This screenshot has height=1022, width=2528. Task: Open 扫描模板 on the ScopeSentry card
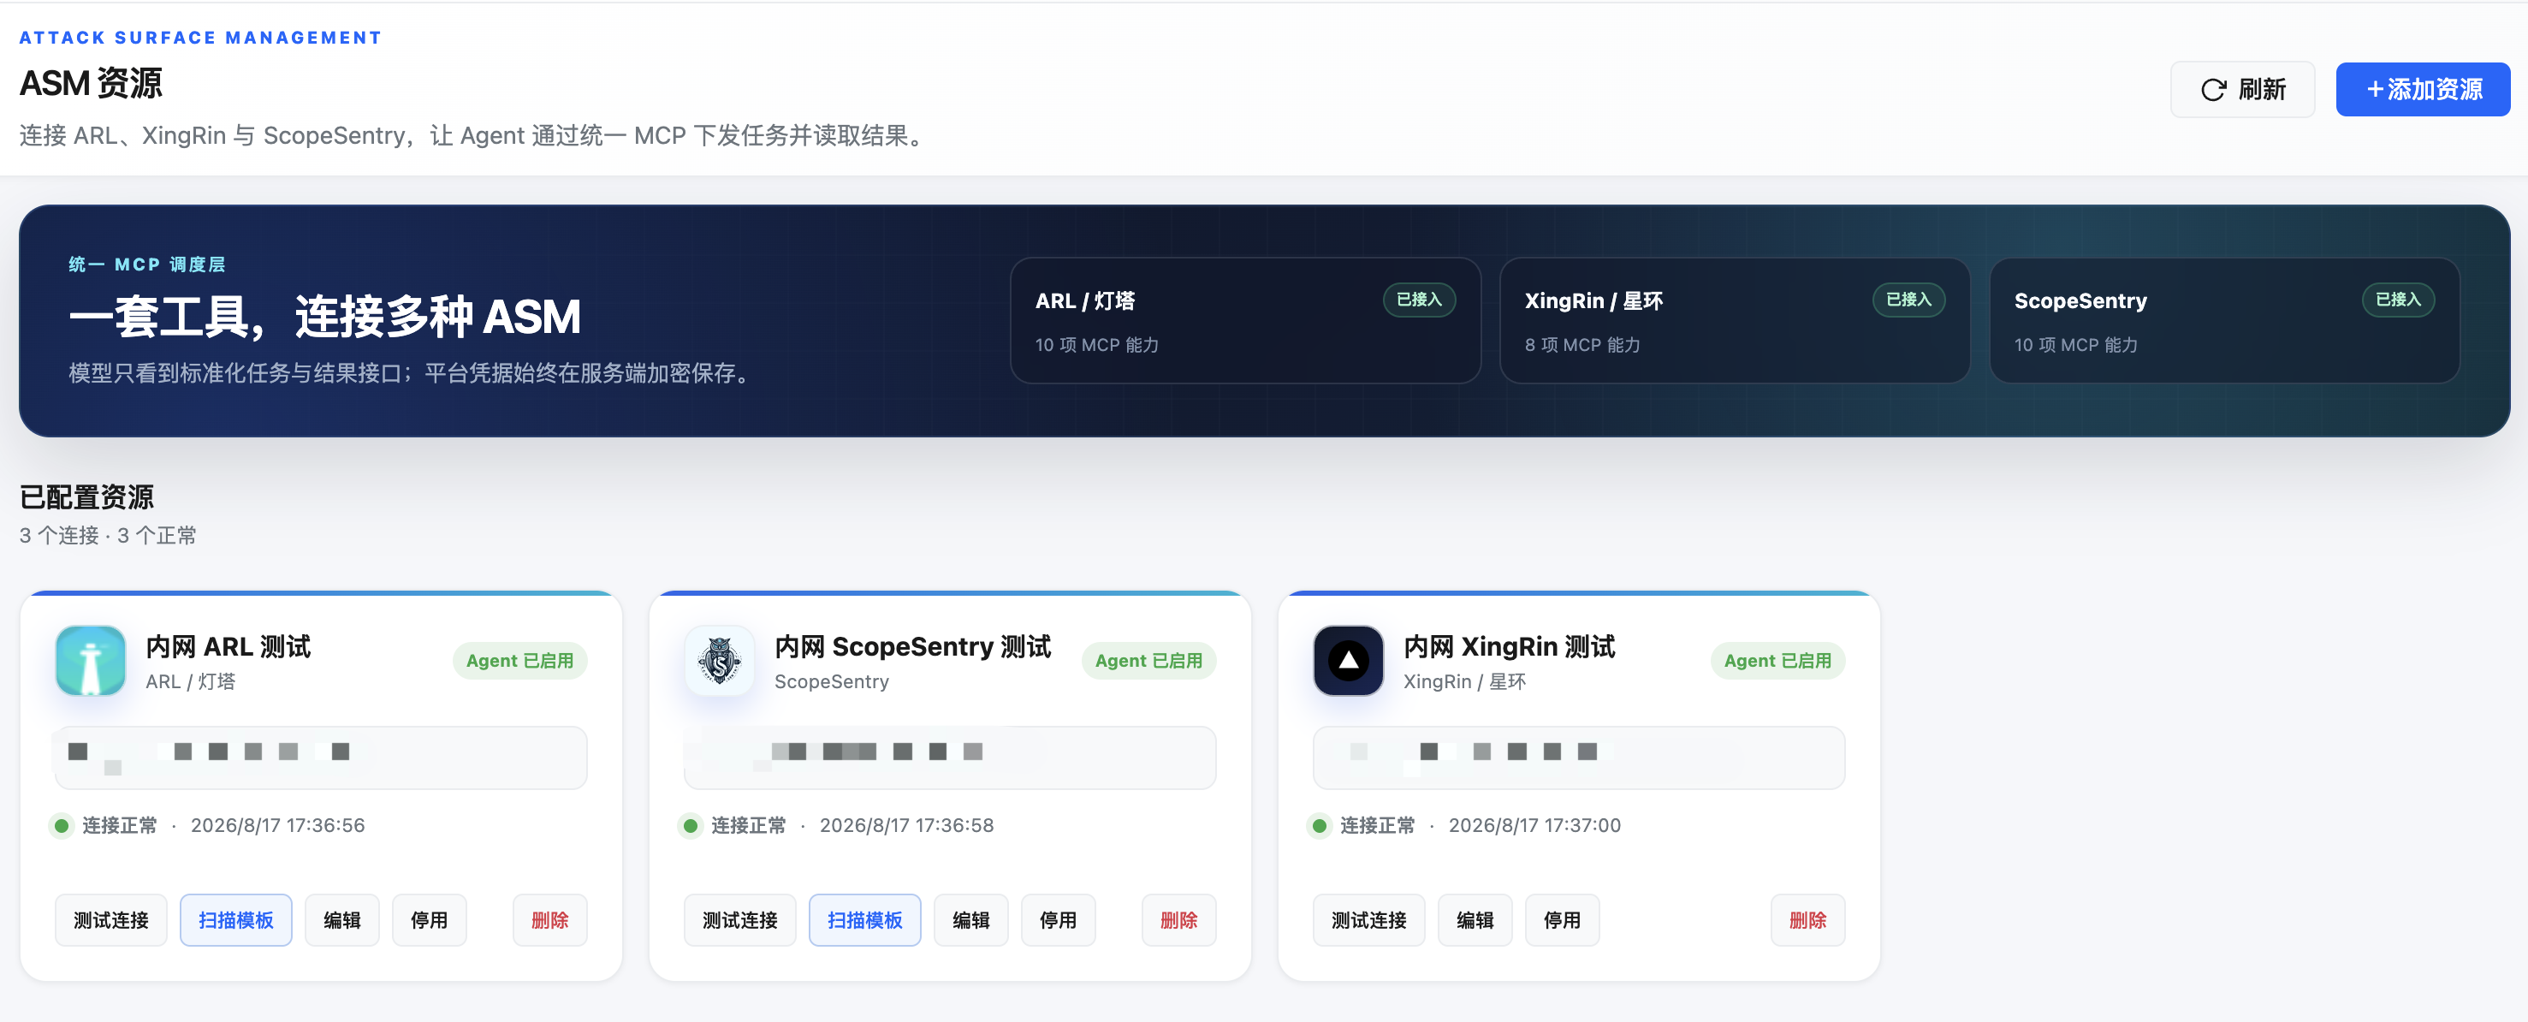[x=864, y=920]
